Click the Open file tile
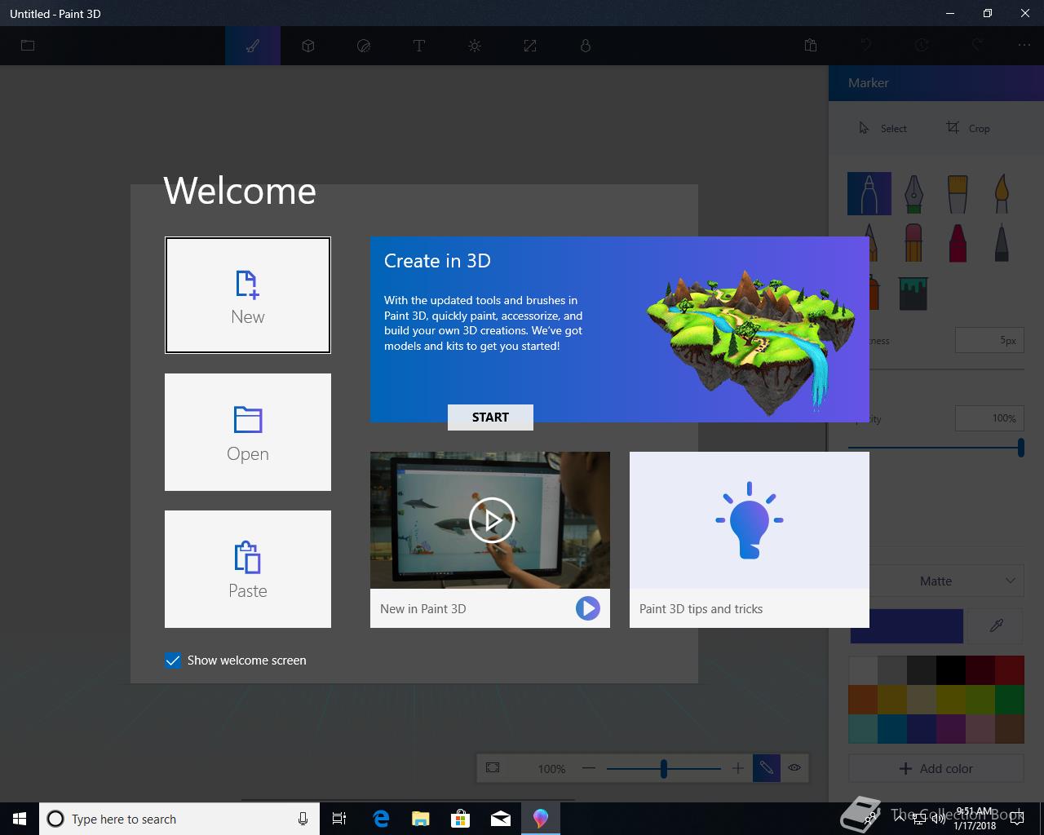This screenshot has width=1044, height=835. pyautogui.click(x=248, y=432)
